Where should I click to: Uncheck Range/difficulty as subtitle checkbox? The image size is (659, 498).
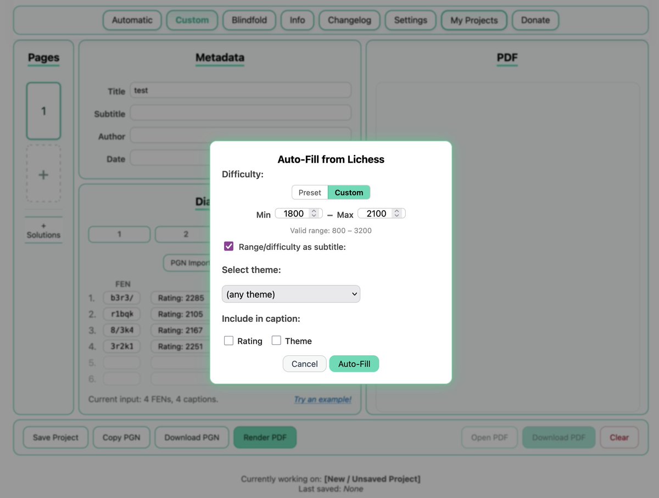(x=229, y=247)
